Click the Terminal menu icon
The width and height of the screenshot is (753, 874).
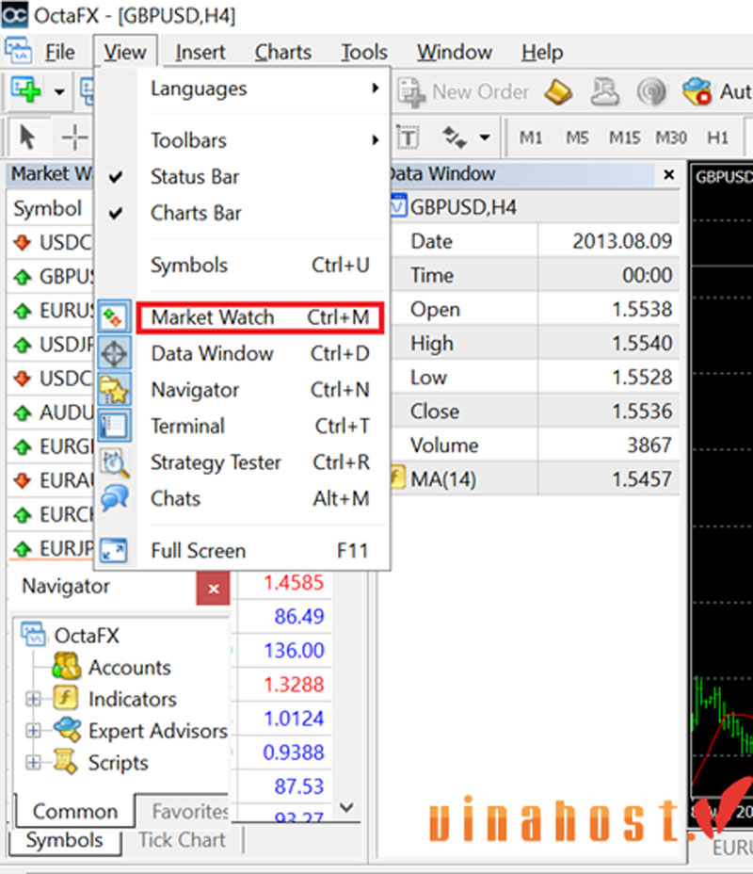pyautogui.click(x=115, y=426)
